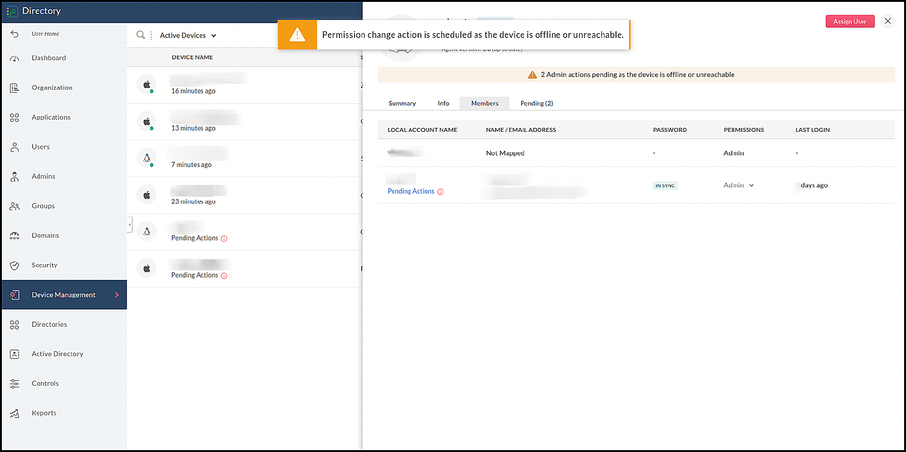Click the LAST LOGIN column header
This screenshot has height=452, width=906.
[813, 130]
